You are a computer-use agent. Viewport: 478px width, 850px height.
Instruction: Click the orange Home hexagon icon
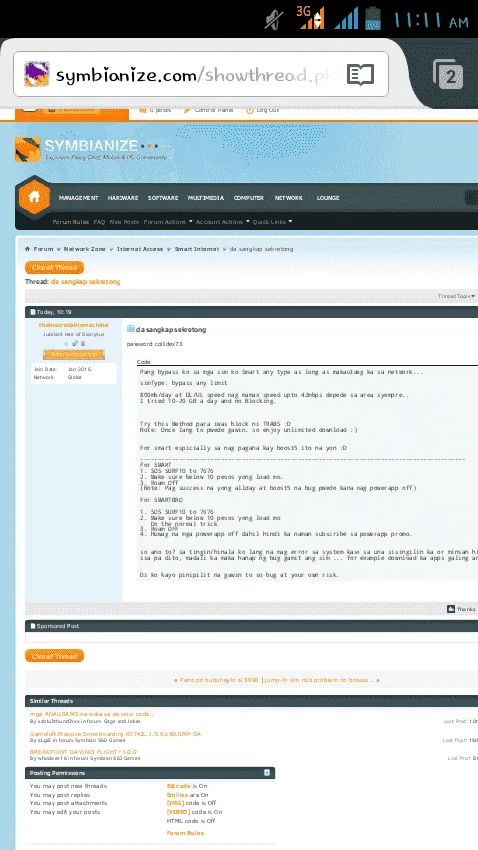pos(34,197)
